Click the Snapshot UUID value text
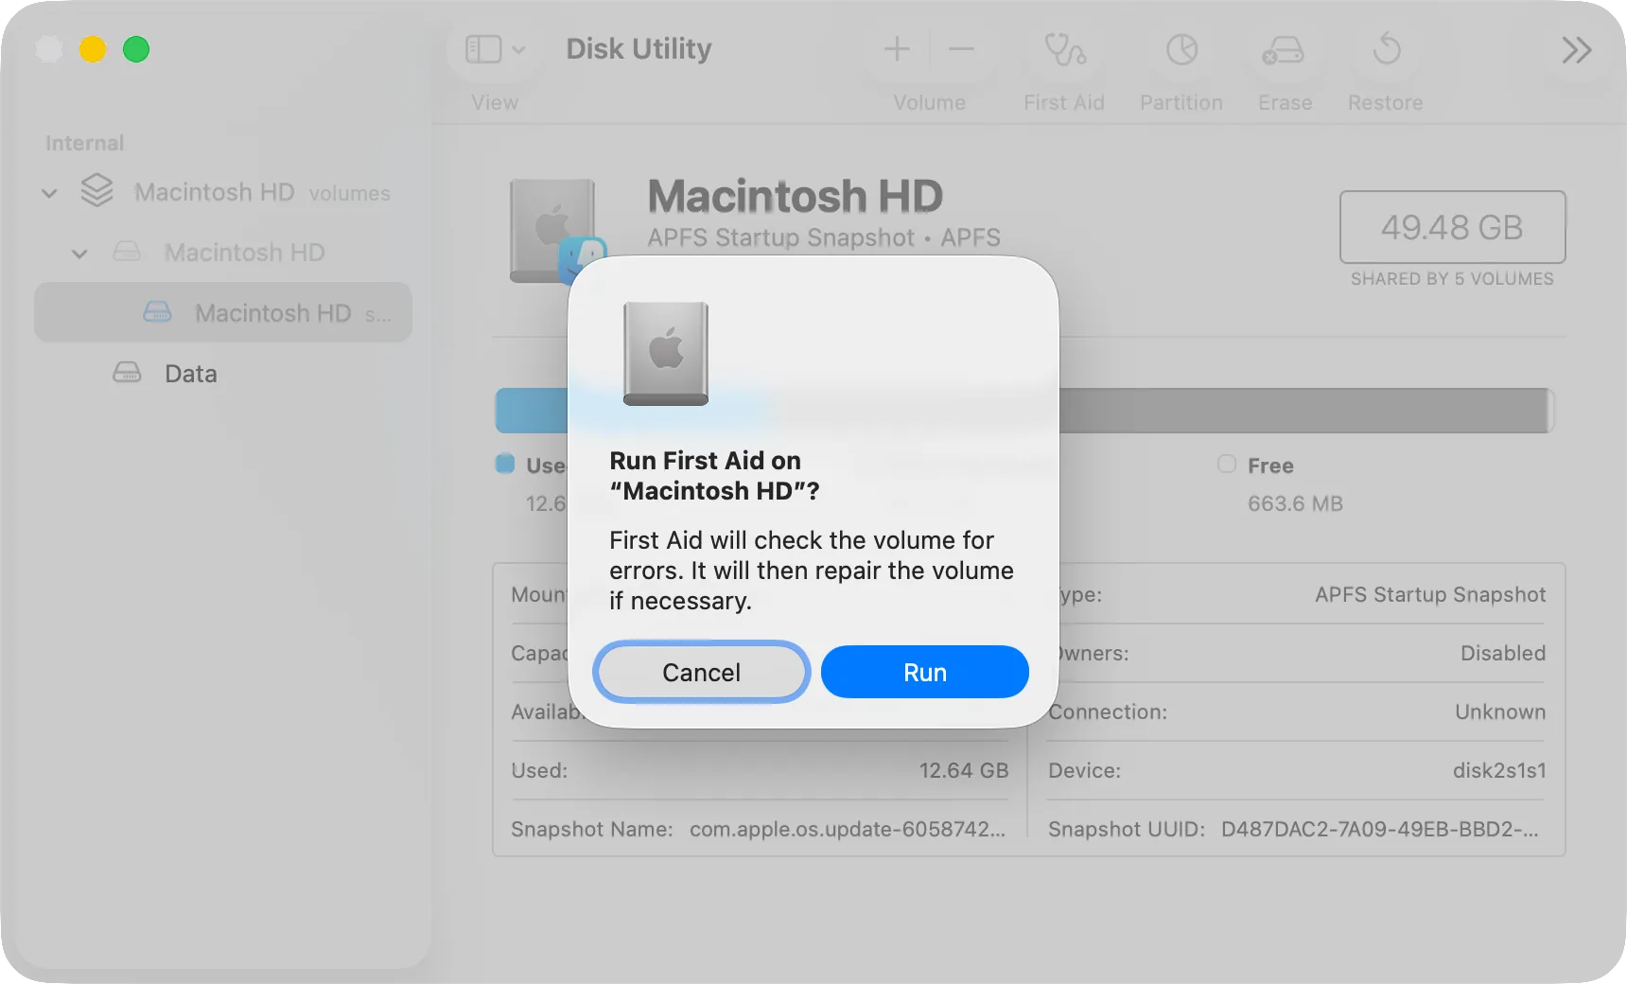 (1380, 829)
